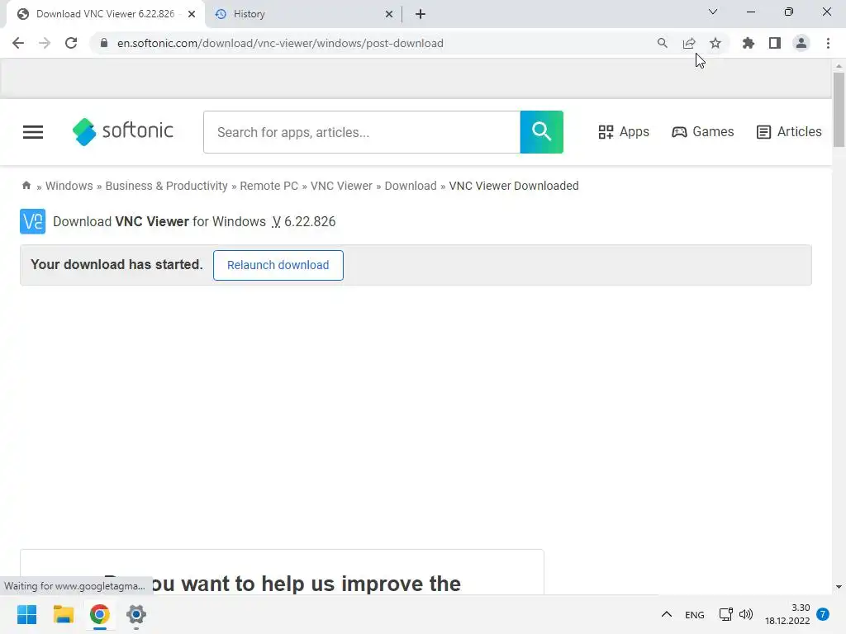
Task: Click the VNC Viewer app icon
Action: tap(32, 221)
